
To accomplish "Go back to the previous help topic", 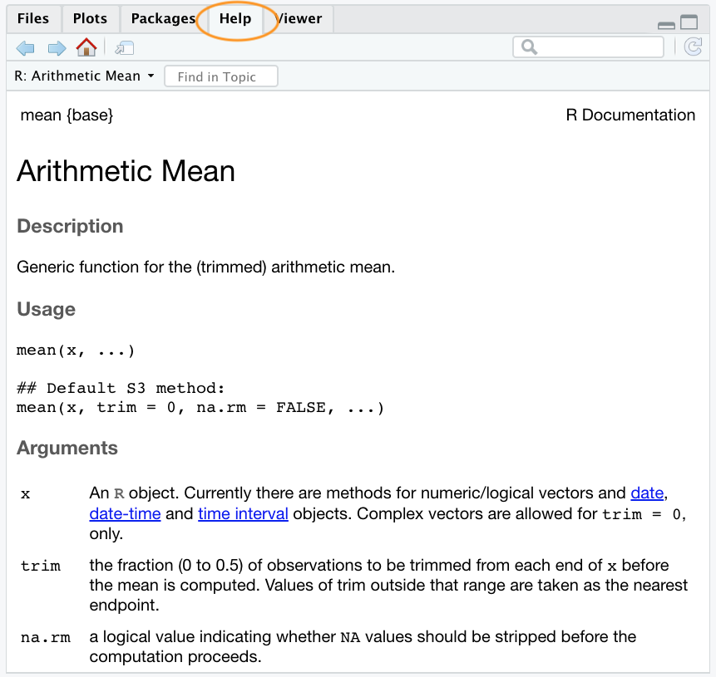I will click(x=25, y=48).
